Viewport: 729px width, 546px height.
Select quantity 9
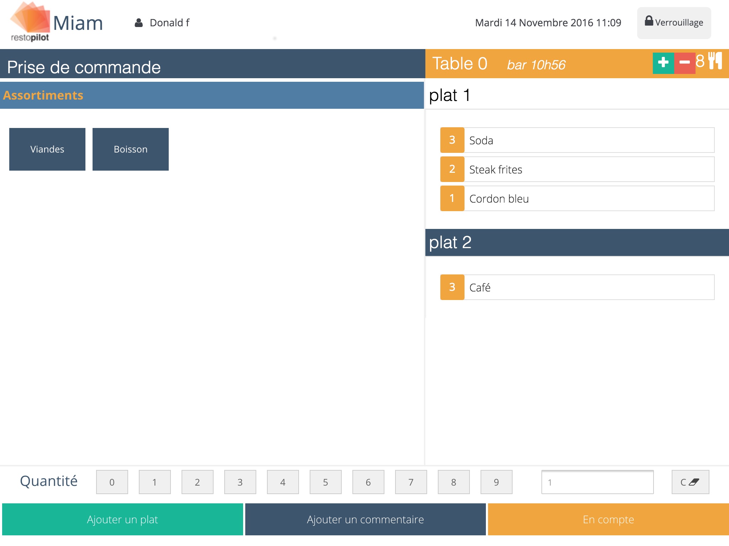pos(496,482)
